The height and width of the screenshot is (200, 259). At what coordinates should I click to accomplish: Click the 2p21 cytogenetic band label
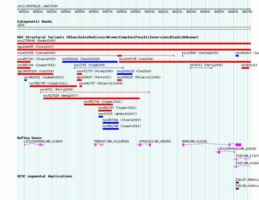[x=21, y=25]
